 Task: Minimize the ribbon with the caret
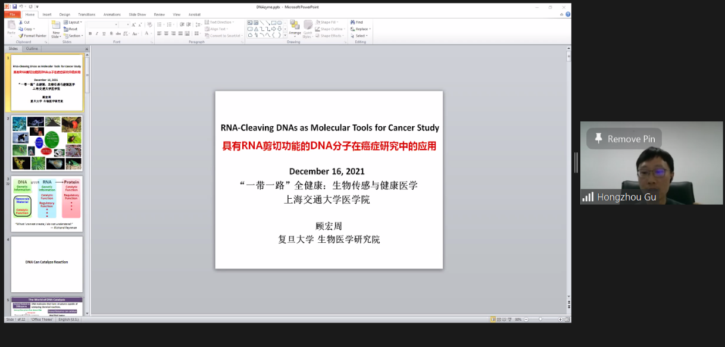pos(561,14)
